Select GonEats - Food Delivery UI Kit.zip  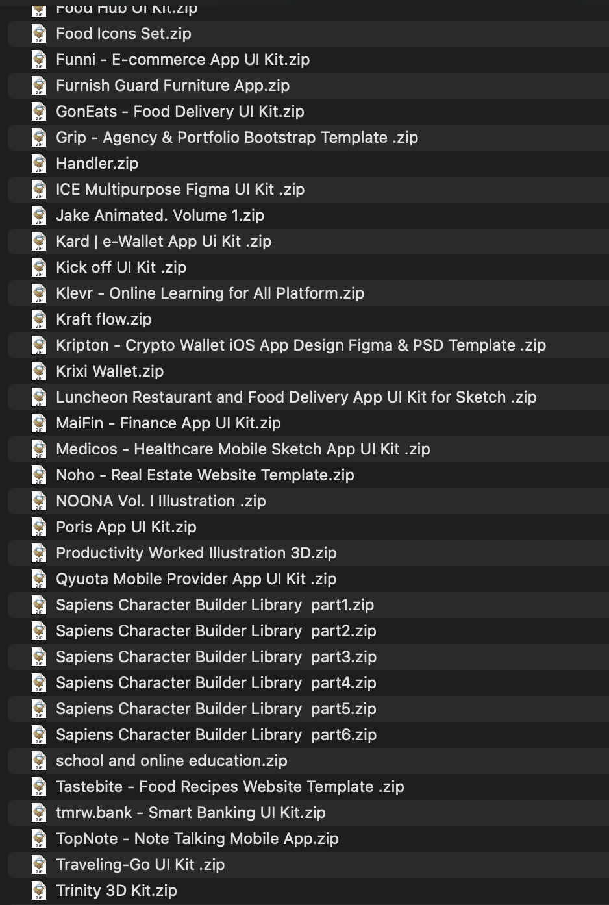[x=180, y=112]
